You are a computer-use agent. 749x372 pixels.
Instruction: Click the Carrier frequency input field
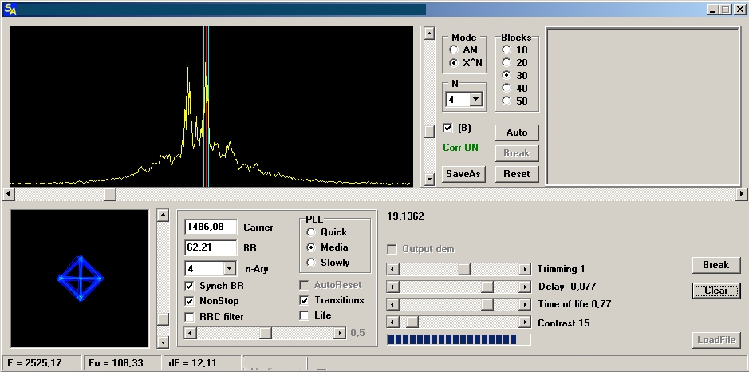pyautogui.click(x=211, y=228)
